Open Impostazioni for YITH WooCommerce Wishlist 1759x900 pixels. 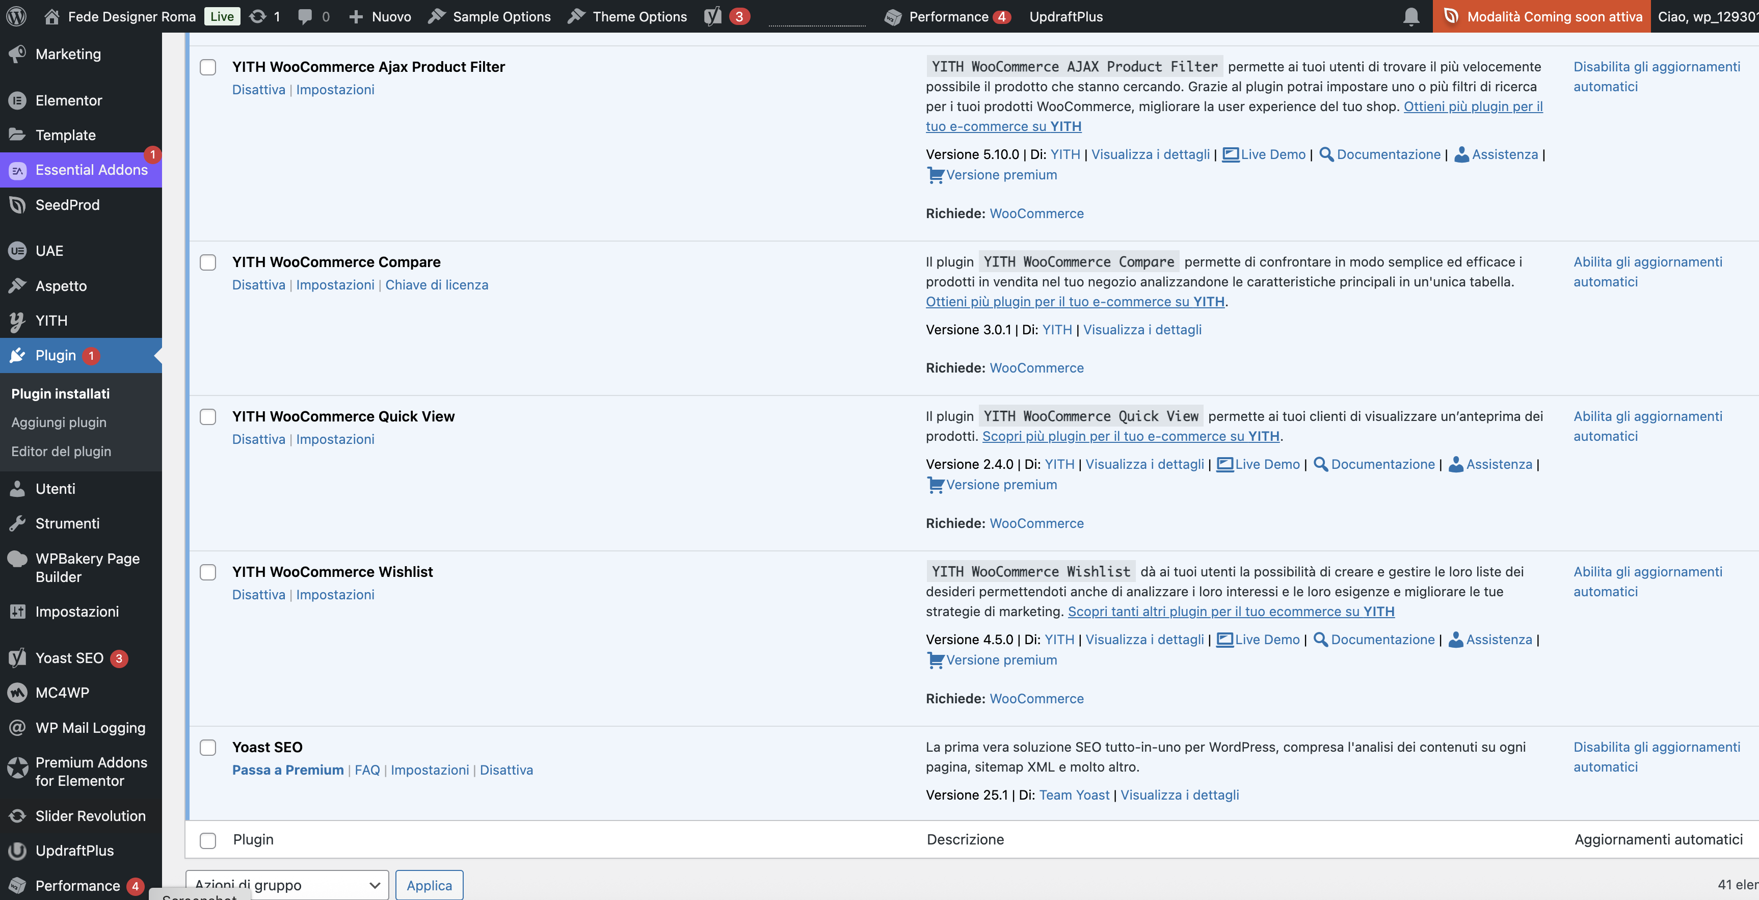(x=335, y=594)
